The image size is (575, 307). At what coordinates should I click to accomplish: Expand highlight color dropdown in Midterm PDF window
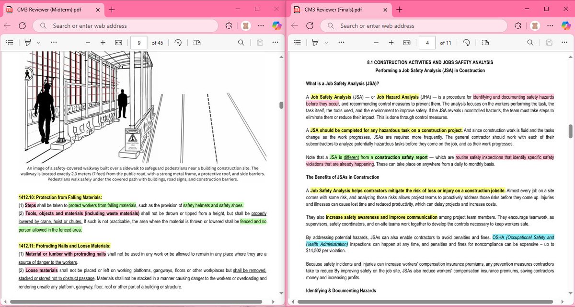[x=38, y=43]
